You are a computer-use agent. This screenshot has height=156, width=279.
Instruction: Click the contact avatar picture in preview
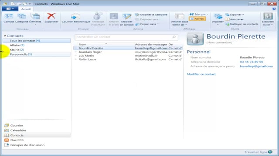[195, 39]
